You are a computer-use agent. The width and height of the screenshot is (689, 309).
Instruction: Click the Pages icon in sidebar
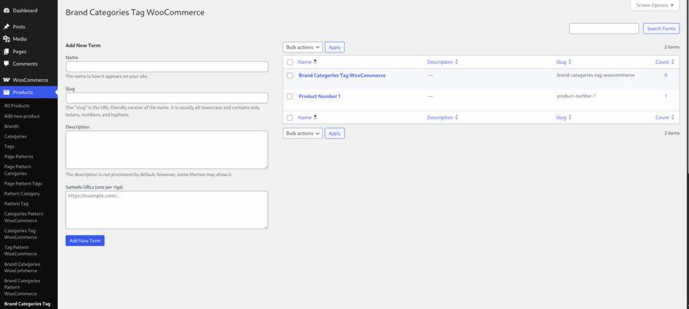(x=7, y=51)
